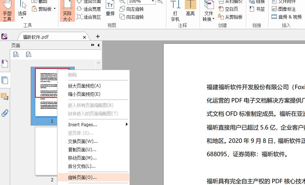Expand the Pages panel with double arrow
The image size is (305, 185).
[93, 45]
